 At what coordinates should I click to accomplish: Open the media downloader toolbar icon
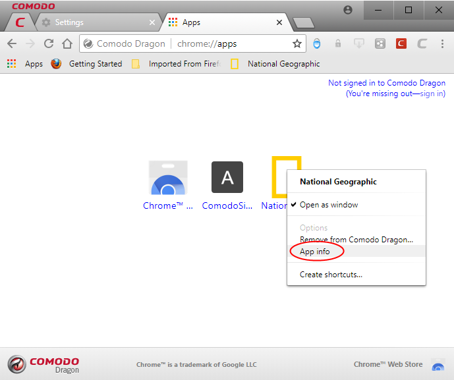point(358,43)
